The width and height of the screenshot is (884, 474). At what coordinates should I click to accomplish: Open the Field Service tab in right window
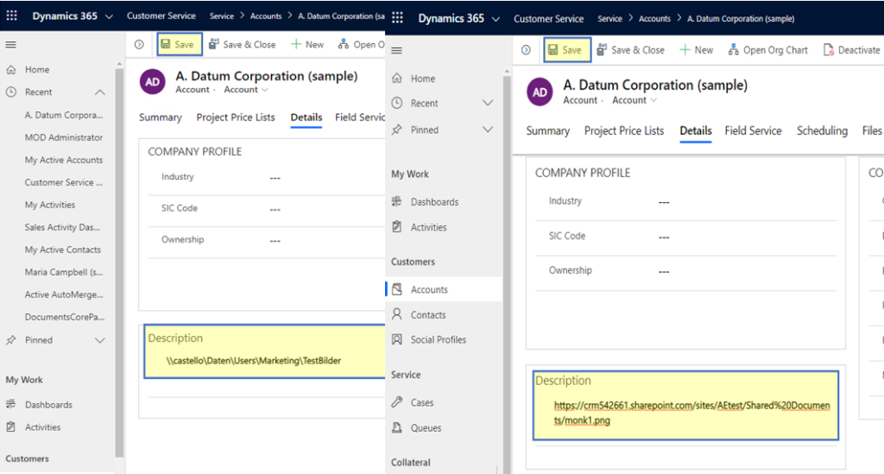[753, 130]
